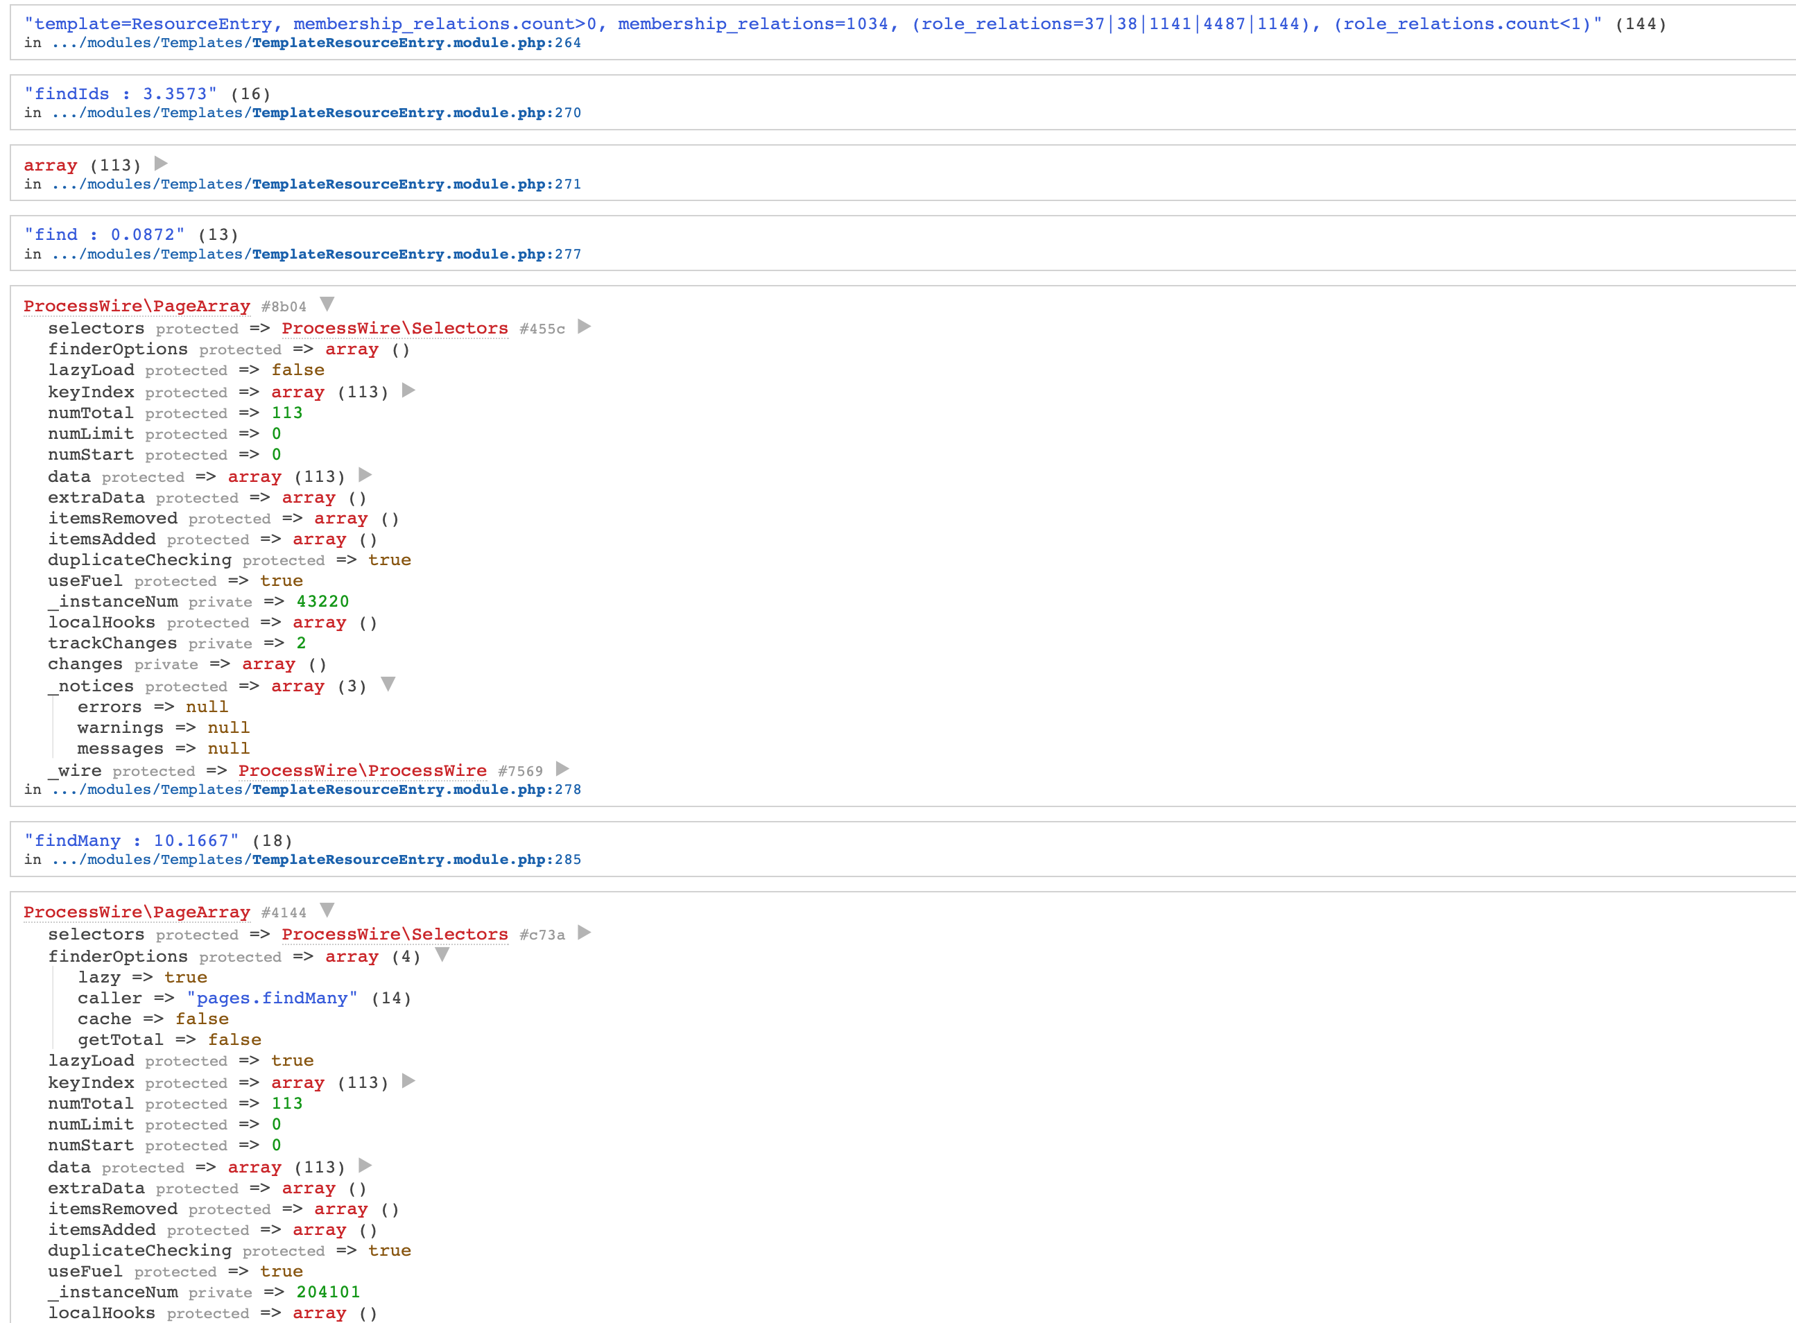This screenshot has width=1796, height=1323.
Task: Expand keyIndex array in PageArray #4144
Action: tap(408, 1081)
